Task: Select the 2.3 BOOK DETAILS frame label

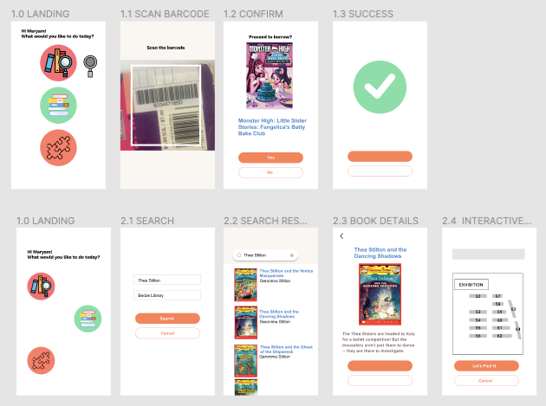Action: 375,221
